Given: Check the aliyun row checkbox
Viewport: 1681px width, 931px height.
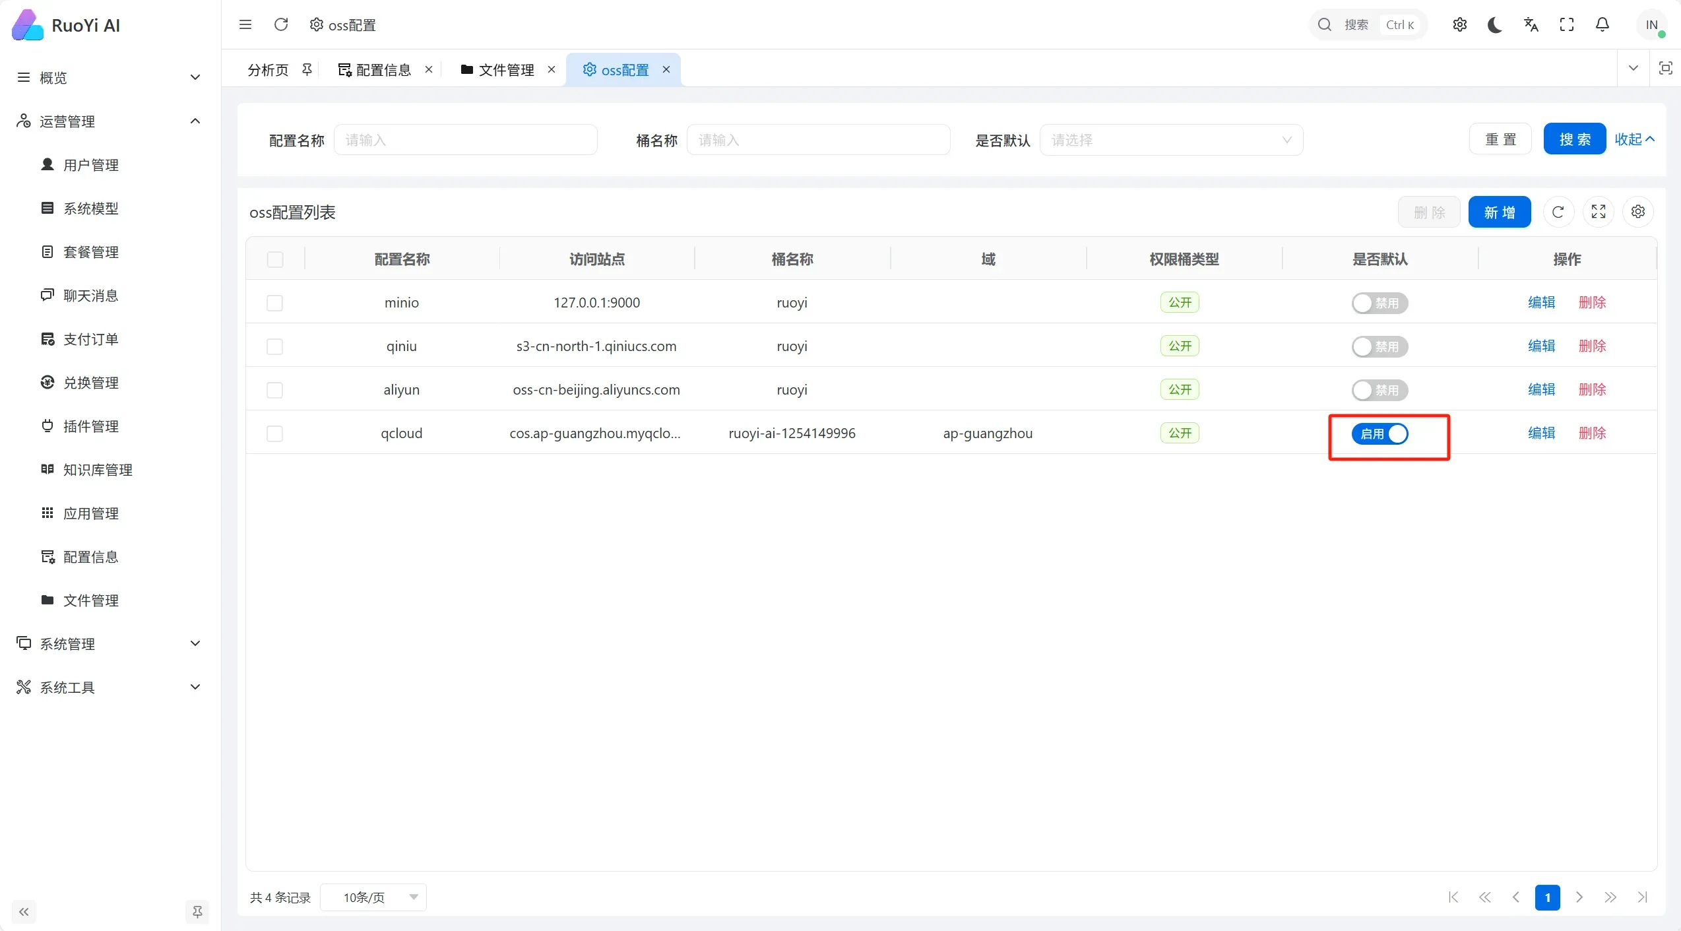Looking at the screenshot, I should pos(274,390).
